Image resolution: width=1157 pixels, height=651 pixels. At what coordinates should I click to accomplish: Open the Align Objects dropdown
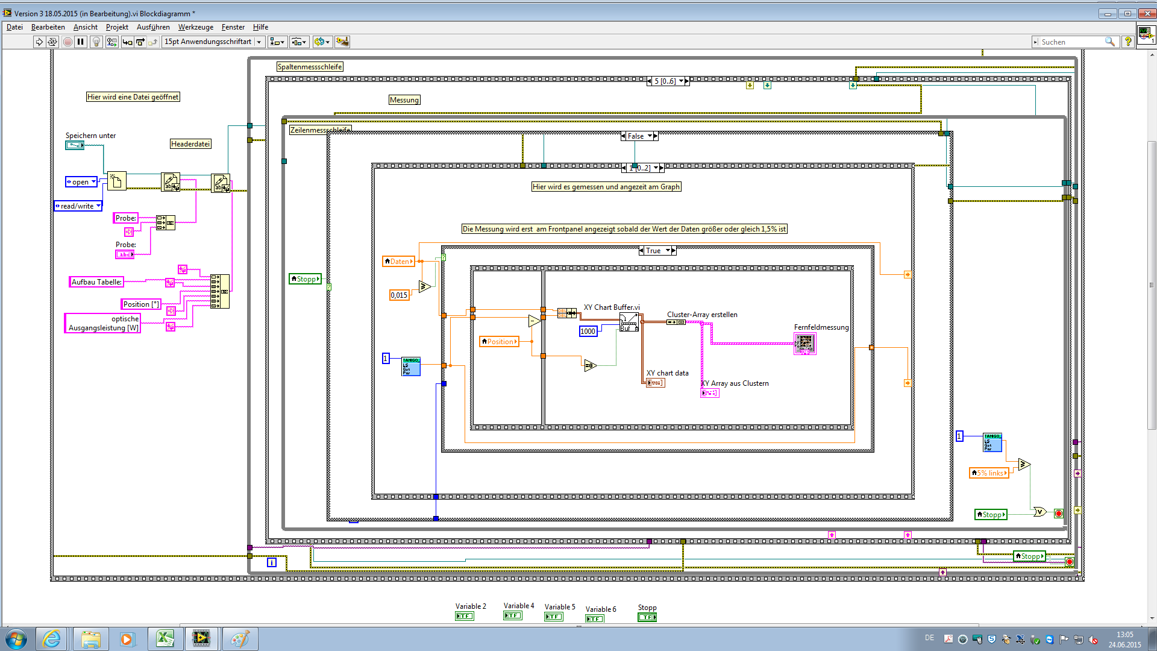[x=277, y=42]
